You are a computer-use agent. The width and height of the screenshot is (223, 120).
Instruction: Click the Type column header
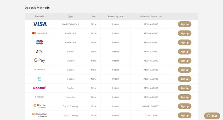point(70,16)
